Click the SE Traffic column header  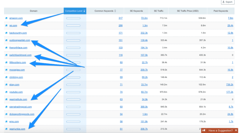[158, 11]
